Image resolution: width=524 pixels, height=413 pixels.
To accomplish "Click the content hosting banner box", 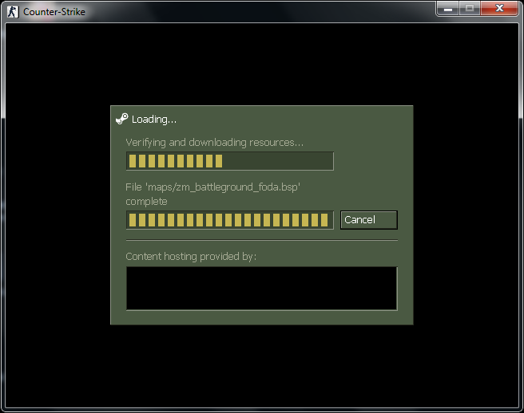I will (x=262, y=289).
